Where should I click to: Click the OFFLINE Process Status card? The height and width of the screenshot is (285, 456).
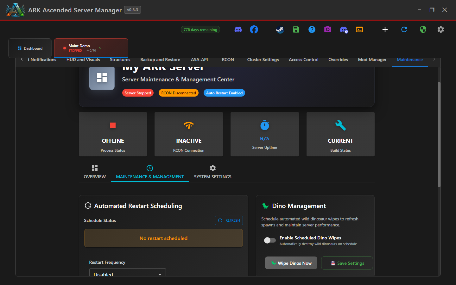(113, 134)
